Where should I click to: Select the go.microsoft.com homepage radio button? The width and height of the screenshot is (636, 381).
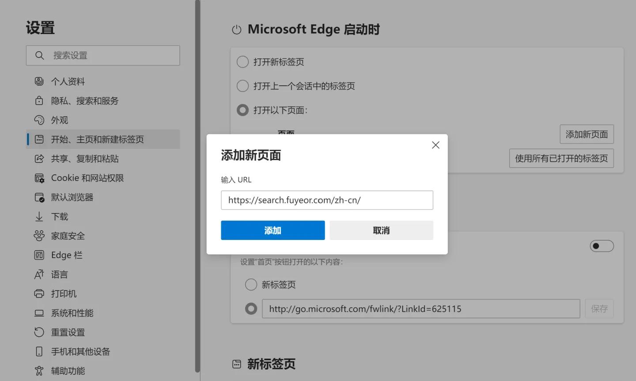point(251,309)
